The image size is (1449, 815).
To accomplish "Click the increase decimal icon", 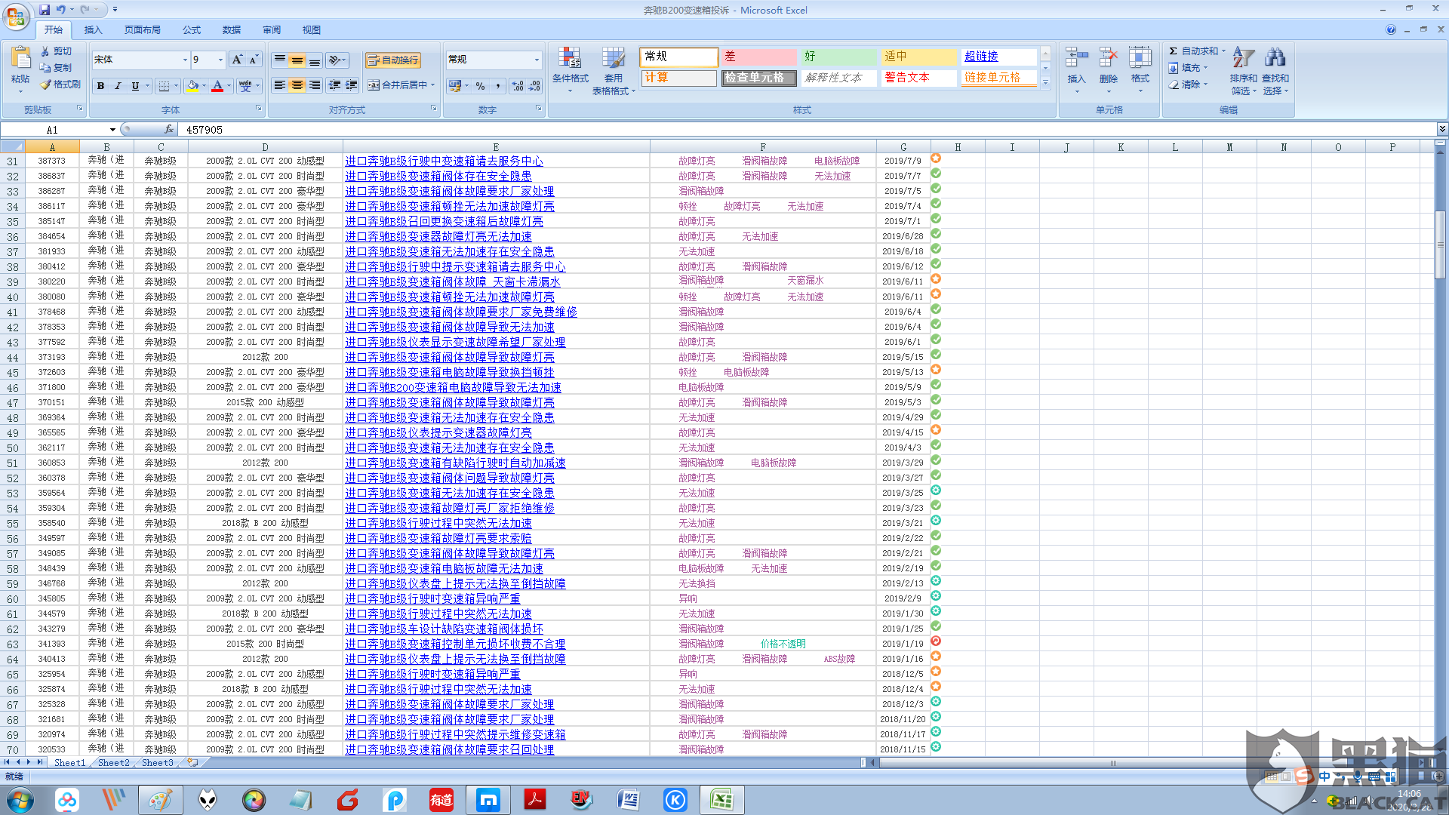I will 518,86.
